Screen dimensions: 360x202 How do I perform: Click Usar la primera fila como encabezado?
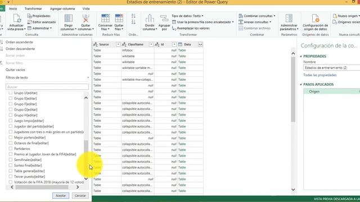(x=202, y=22)
